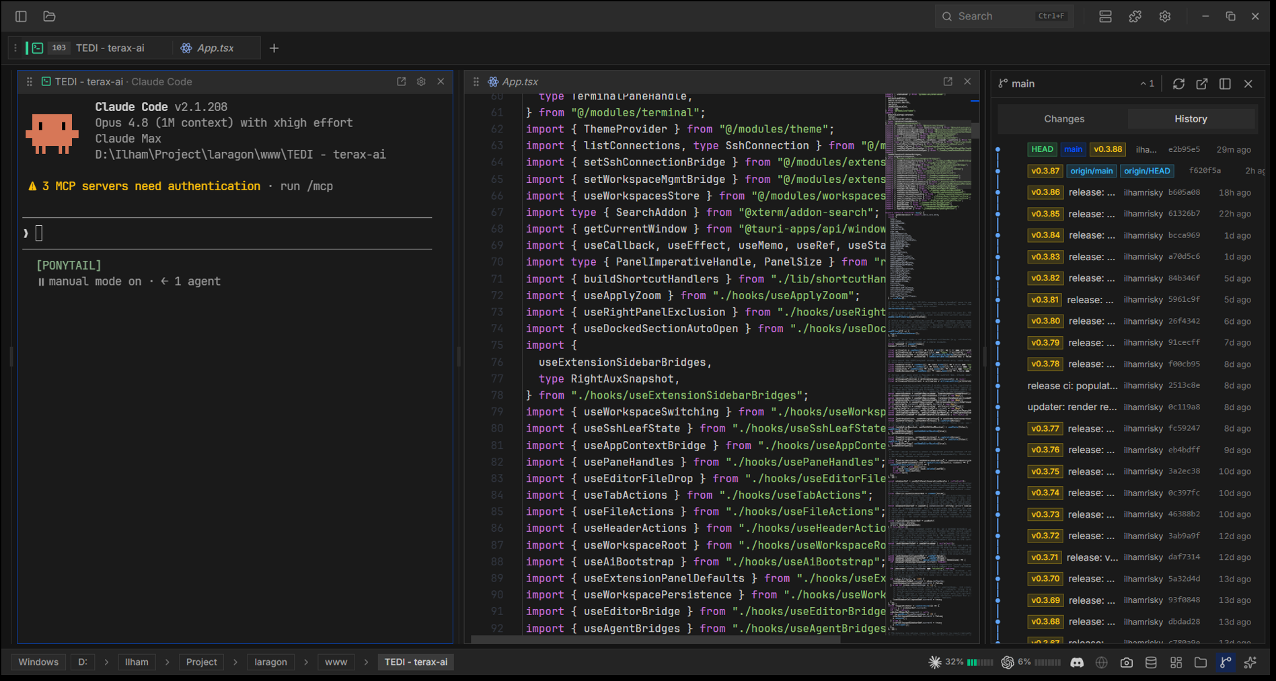Switch to the History tab
Screen dimensions: 1276x681
[1191, 118]
